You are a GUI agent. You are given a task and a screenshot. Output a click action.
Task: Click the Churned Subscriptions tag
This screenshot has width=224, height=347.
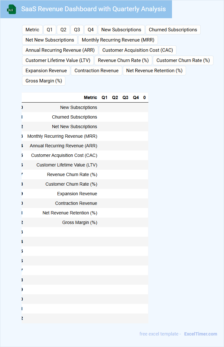click(x=173, y=30)
